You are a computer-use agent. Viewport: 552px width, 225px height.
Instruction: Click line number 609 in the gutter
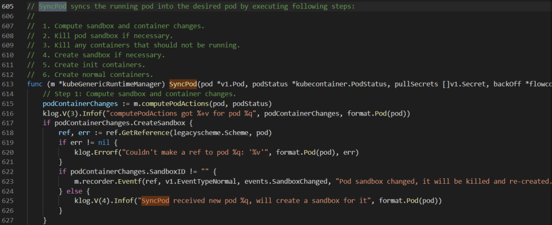tap(7, 46)
